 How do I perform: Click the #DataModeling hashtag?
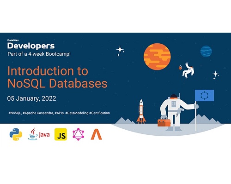click(77, 113)
